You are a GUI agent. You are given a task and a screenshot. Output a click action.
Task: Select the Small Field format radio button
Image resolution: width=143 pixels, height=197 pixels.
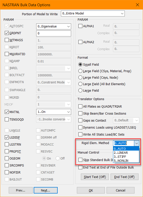(x=80, y=64)
